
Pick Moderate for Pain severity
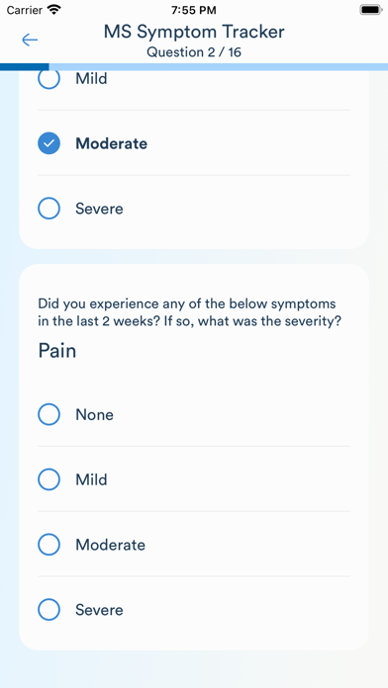(x=194, y=544)
